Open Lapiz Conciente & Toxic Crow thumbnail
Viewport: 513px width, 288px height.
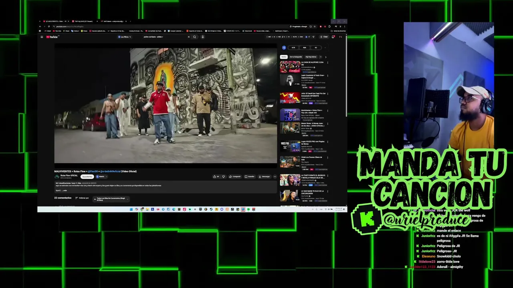[x=290, y=80]
